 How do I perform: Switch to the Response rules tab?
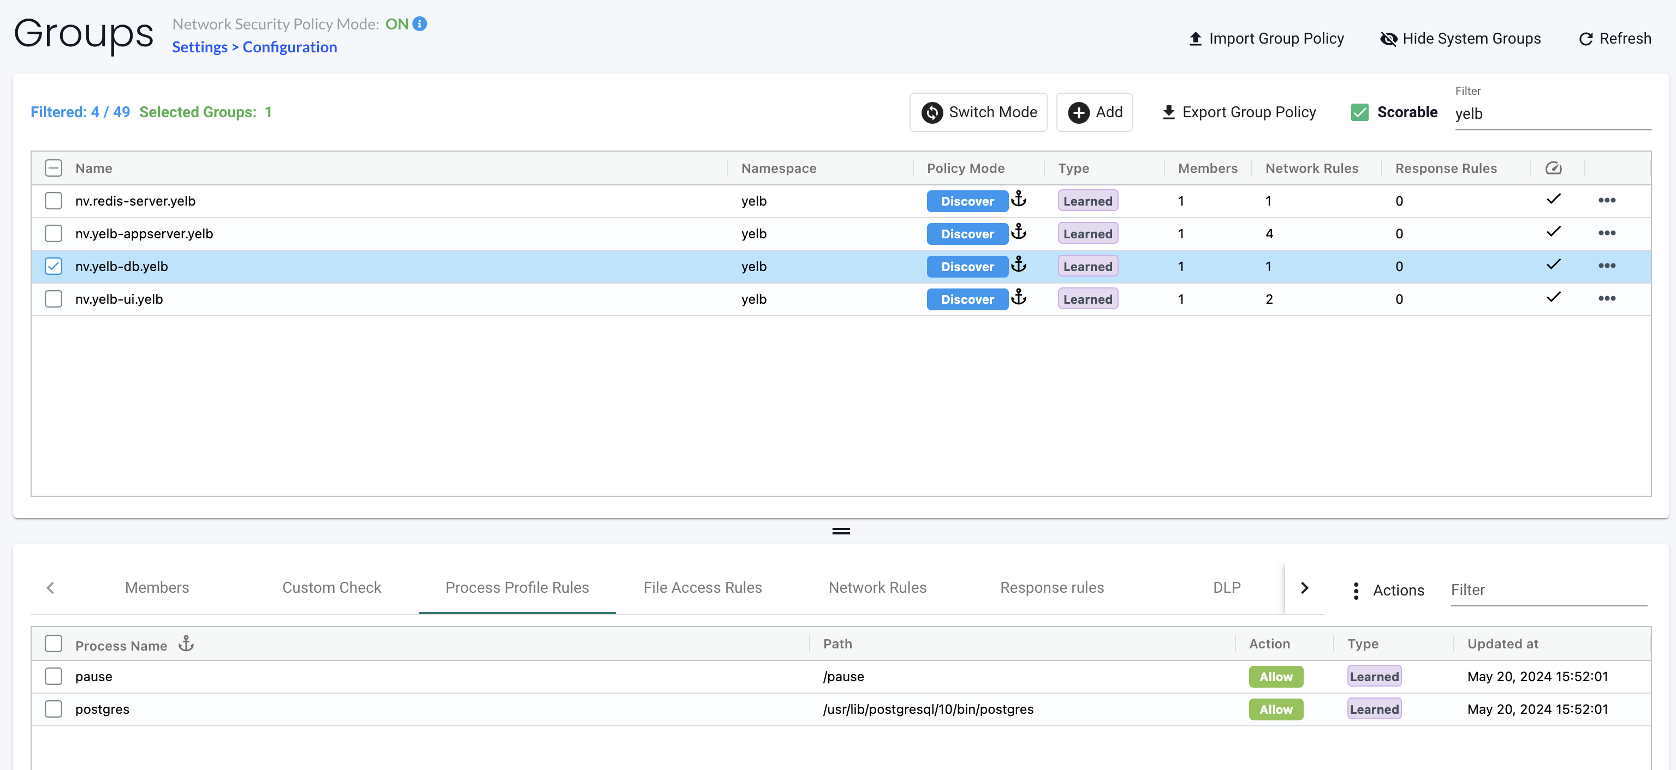coord(1052,587)
